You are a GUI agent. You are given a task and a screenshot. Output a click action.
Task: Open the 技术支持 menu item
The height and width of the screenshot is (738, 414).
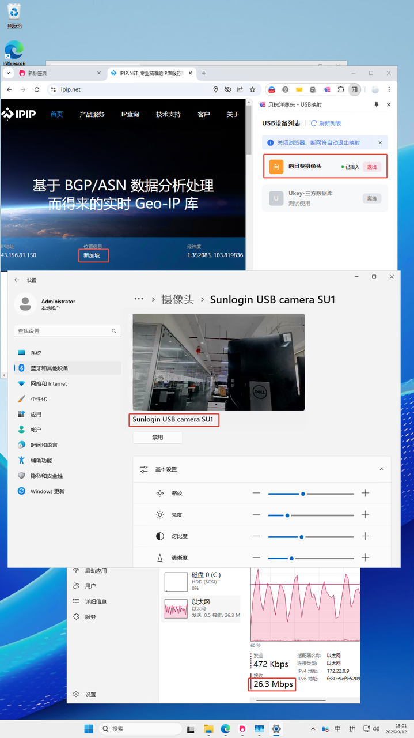point(168,114)
